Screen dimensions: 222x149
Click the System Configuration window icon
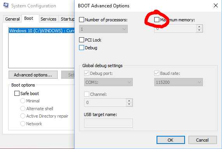click(6, 5)
